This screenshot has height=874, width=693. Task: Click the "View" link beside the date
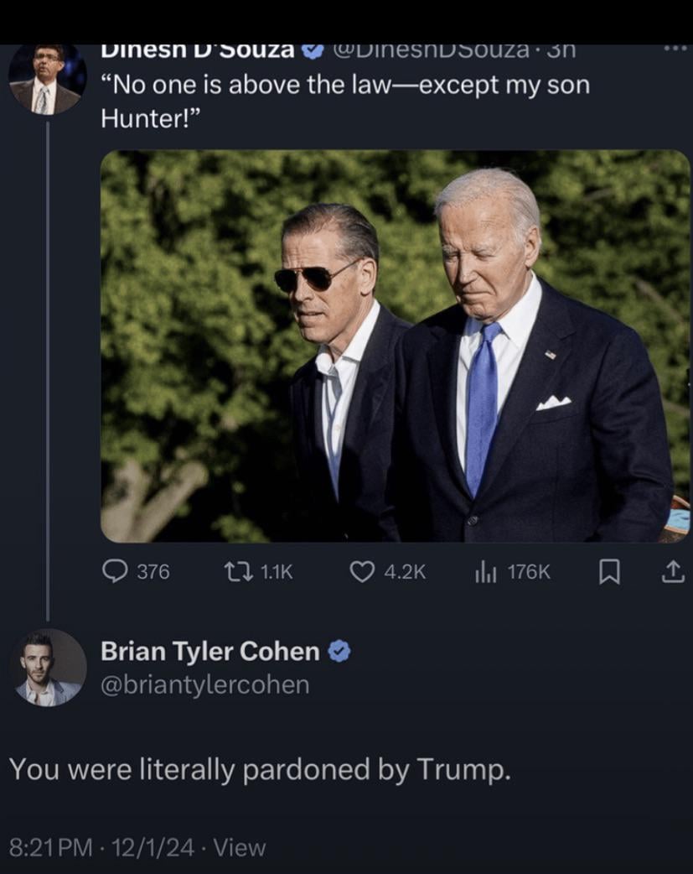tap(240, 847)
